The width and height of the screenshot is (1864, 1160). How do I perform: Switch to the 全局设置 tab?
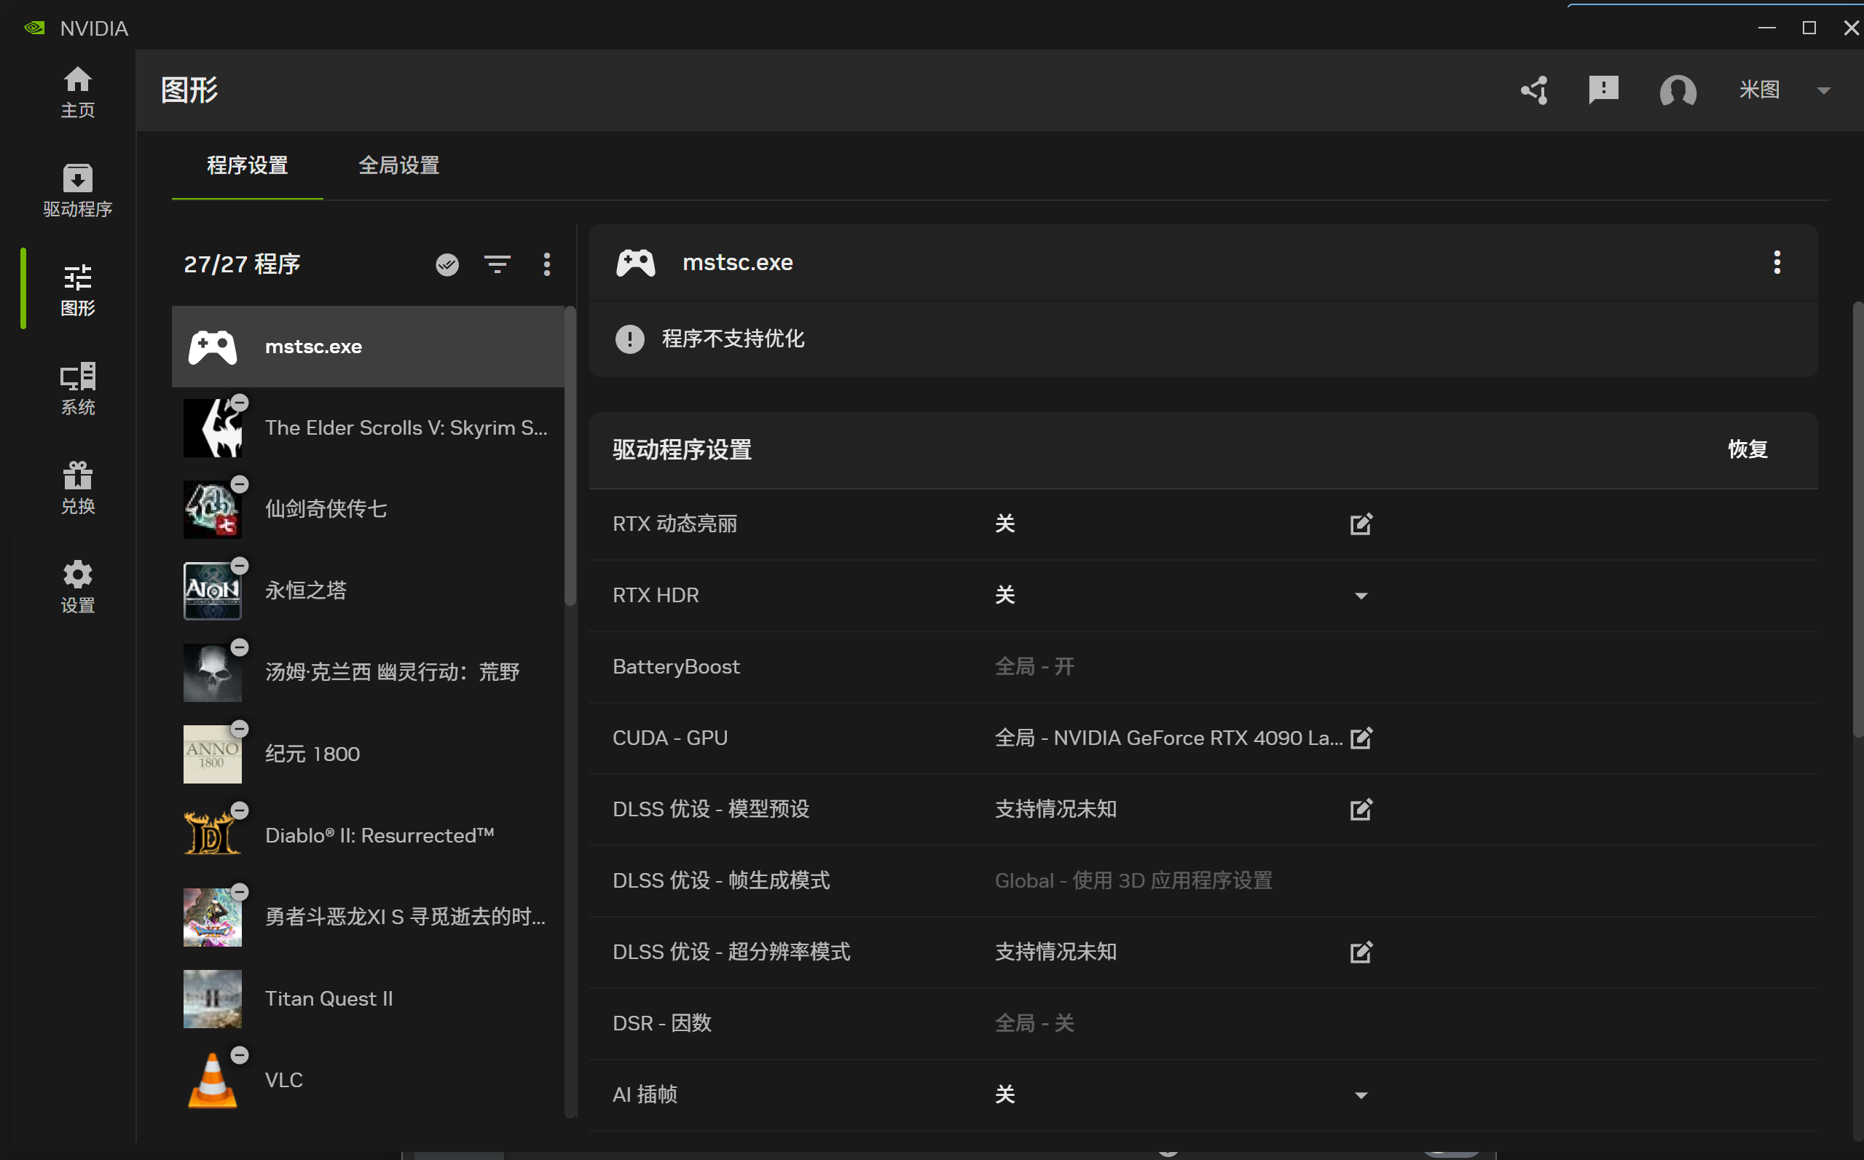[x=399, y=166]
